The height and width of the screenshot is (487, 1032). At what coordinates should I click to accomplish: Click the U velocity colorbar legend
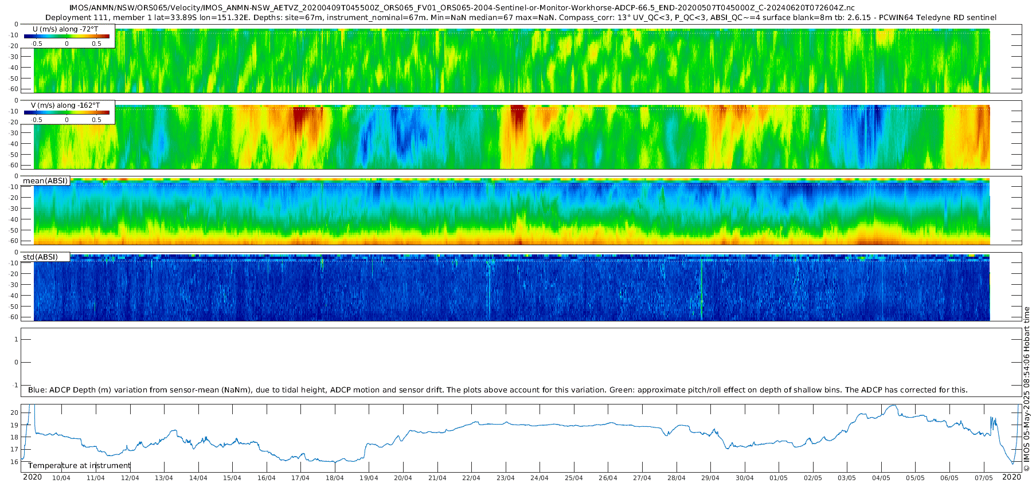tap(67, 36)
